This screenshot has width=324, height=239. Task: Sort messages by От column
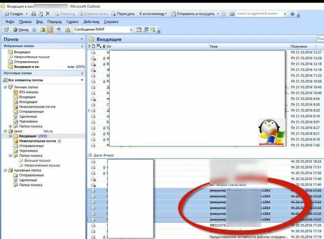coord(157,46)
